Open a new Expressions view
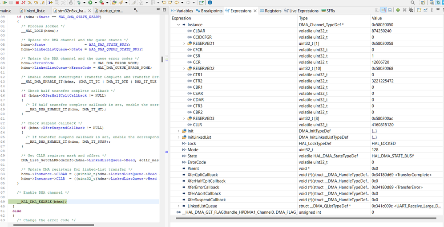This screenshot has height=227, width=444. pos(420,10)
